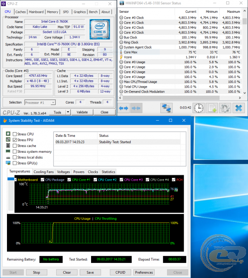The image size is (248, 278).
Task: Click the Core Speed value 4797.65 MHz
Action: [38, 76]
